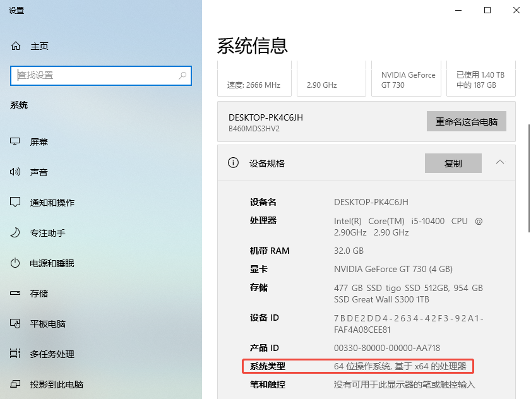Click the 重命名这台电脑 button
This screenshot has width=531, height=399.
[466, 121]
